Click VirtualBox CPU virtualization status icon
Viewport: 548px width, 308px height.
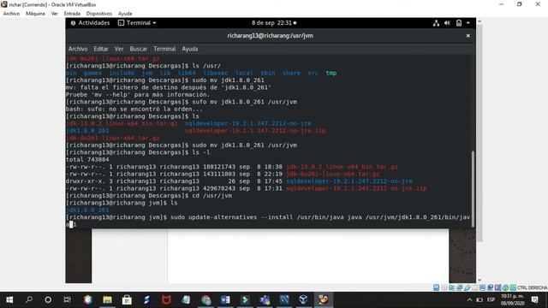[498, 287]
